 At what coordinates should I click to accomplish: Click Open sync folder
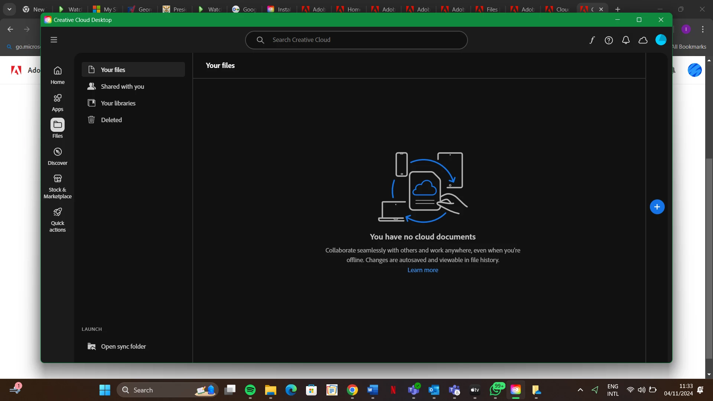tap(123, 346)
